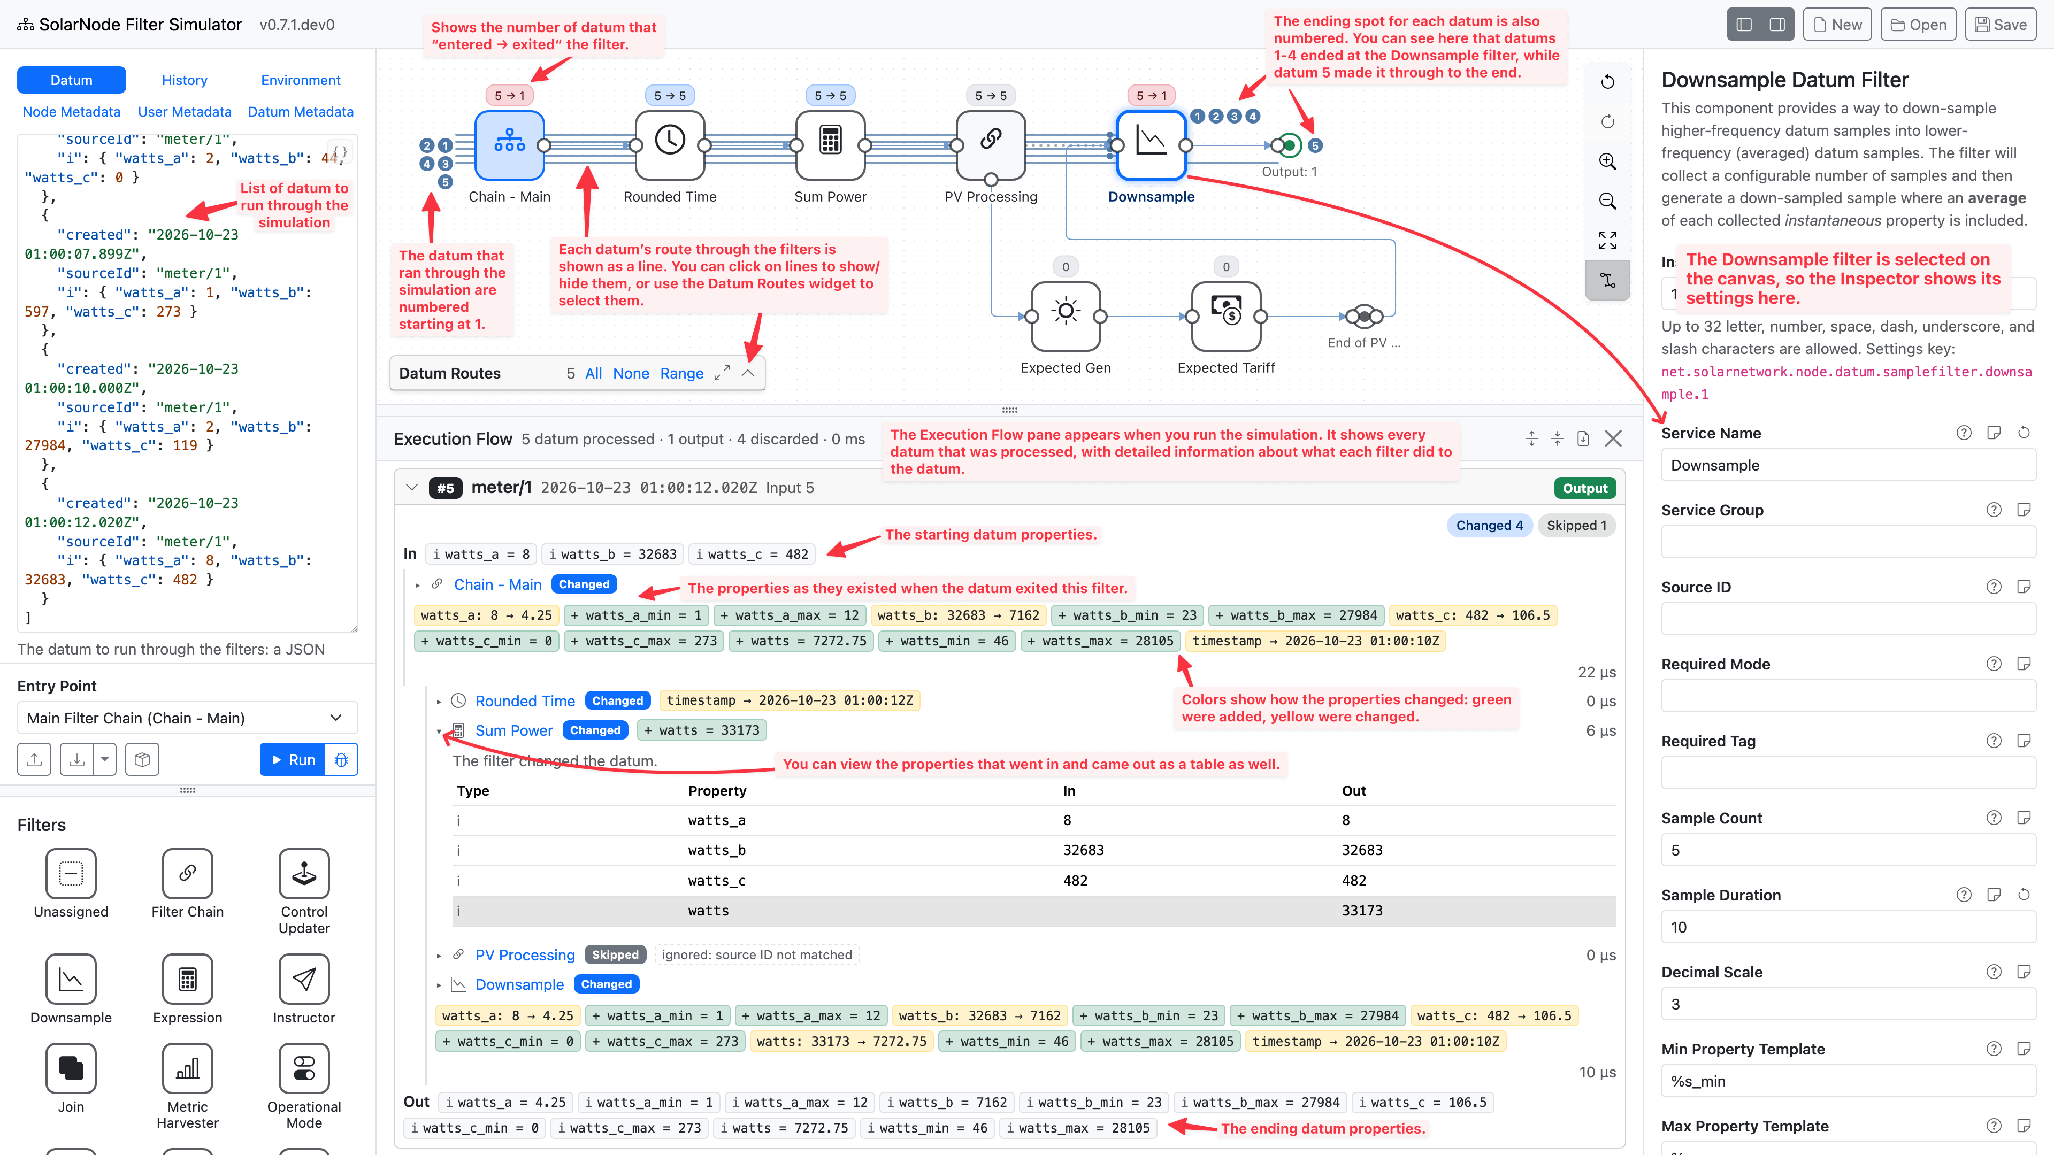
Task: Toggle the datum routes canvas tool
Action: pyautogui.click(x=1607, y=281)
